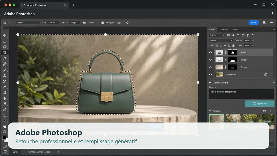Switch to the Paths tab
Screen dimensions: 277x156
pos(235,29)
